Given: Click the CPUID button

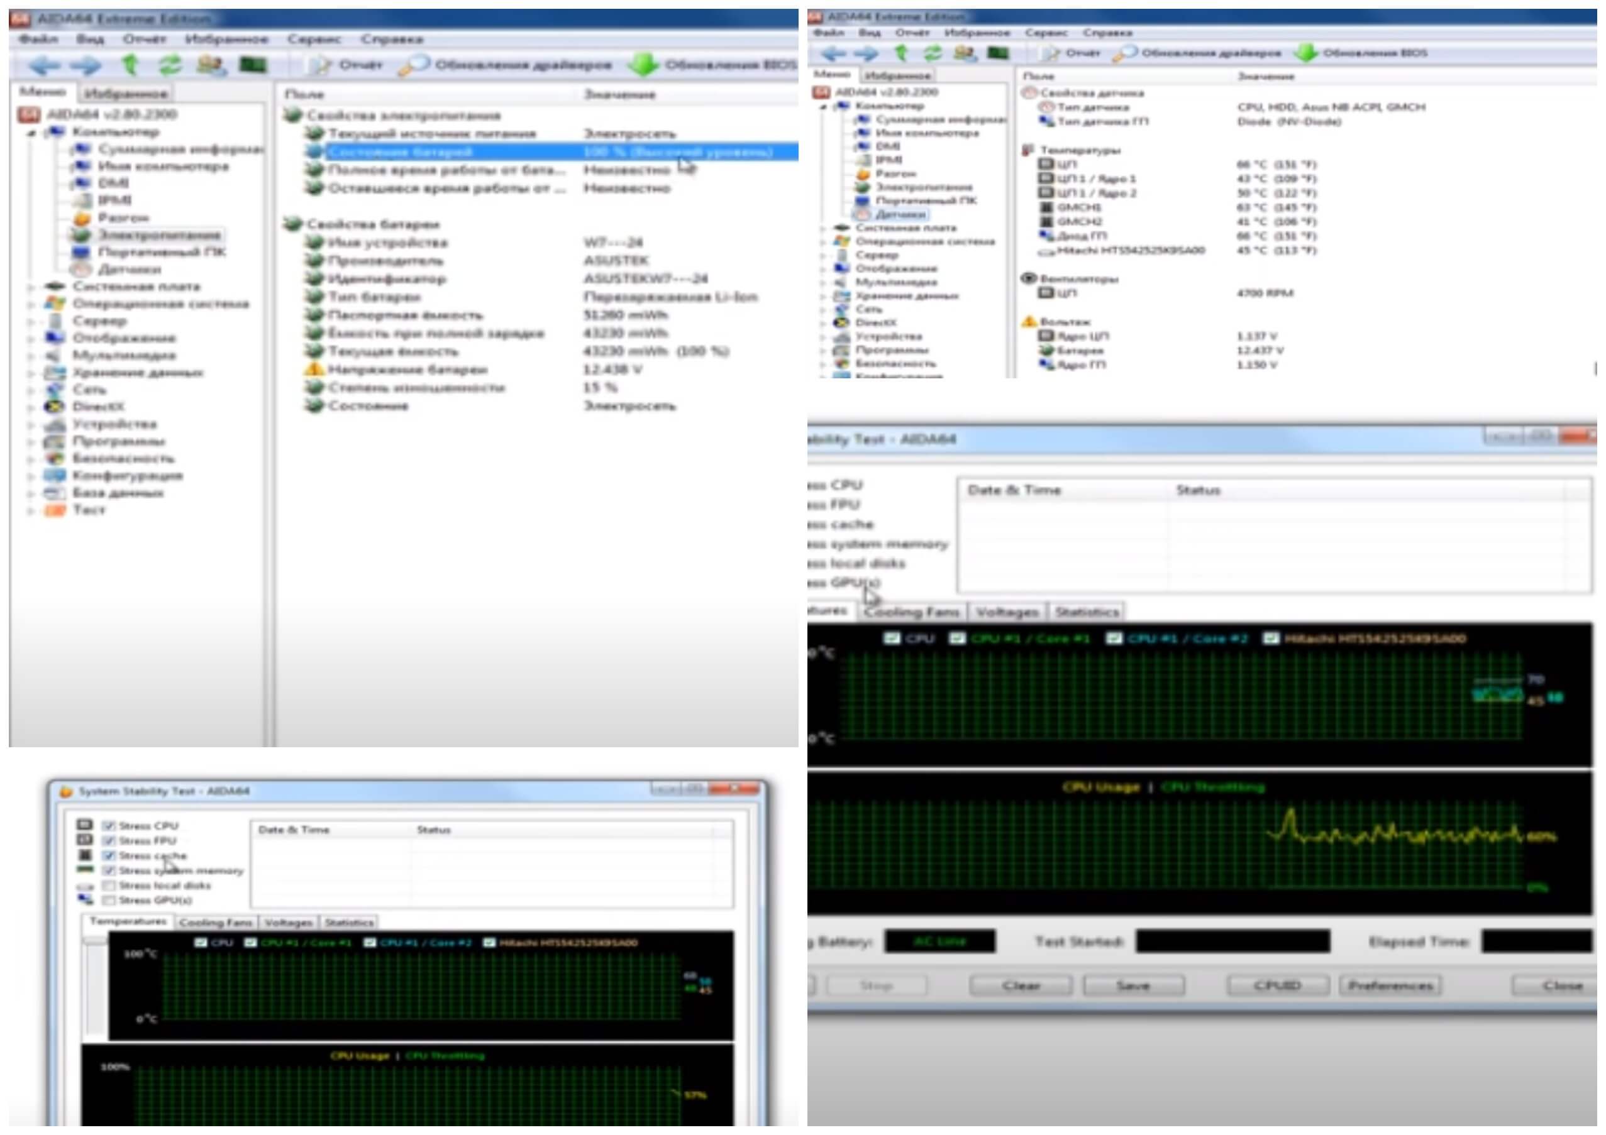Looking at the screenshot, I should point(1277,985).
